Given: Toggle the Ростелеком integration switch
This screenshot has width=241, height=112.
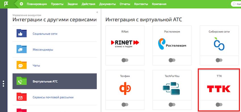Looking at the screenshot, I should [x=172, y=60].
